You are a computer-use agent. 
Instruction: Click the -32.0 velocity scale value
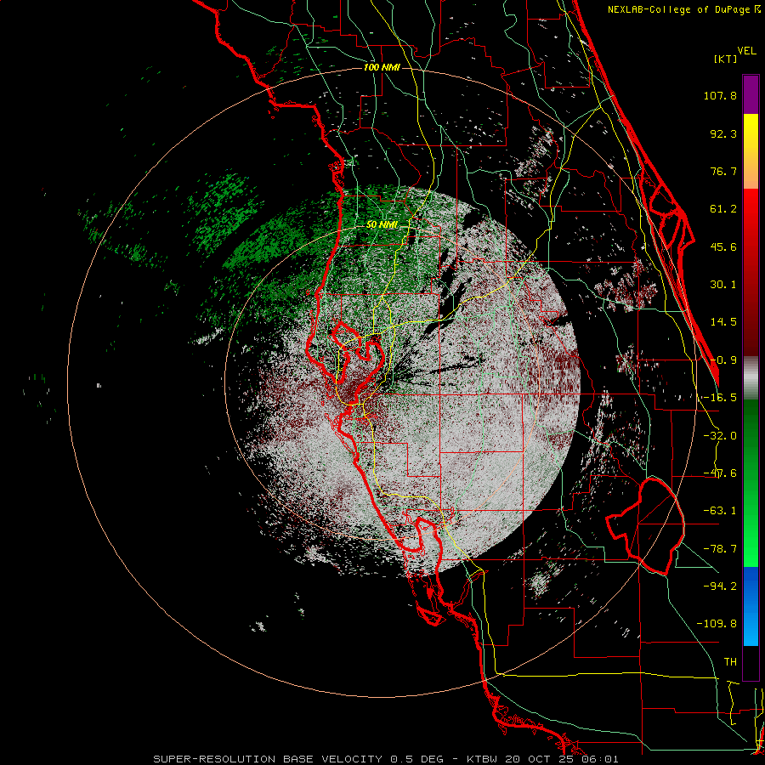720,436
